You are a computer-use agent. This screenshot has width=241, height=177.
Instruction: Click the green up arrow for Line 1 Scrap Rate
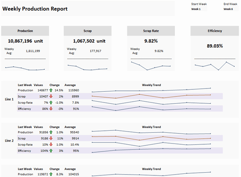(x=51, y=102)
